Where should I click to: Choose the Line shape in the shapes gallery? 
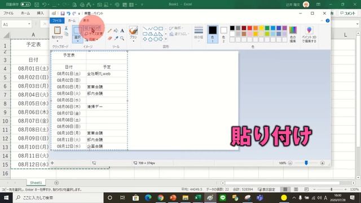(145, 29)
